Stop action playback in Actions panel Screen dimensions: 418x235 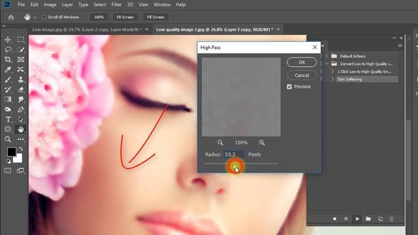[x=334, y=219]
